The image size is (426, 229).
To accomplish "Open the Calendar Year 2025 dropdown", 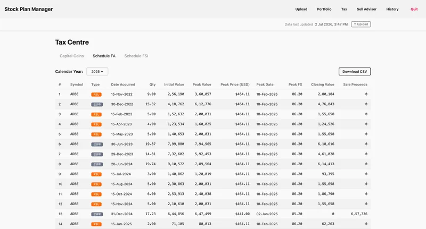I will (97, 72).
